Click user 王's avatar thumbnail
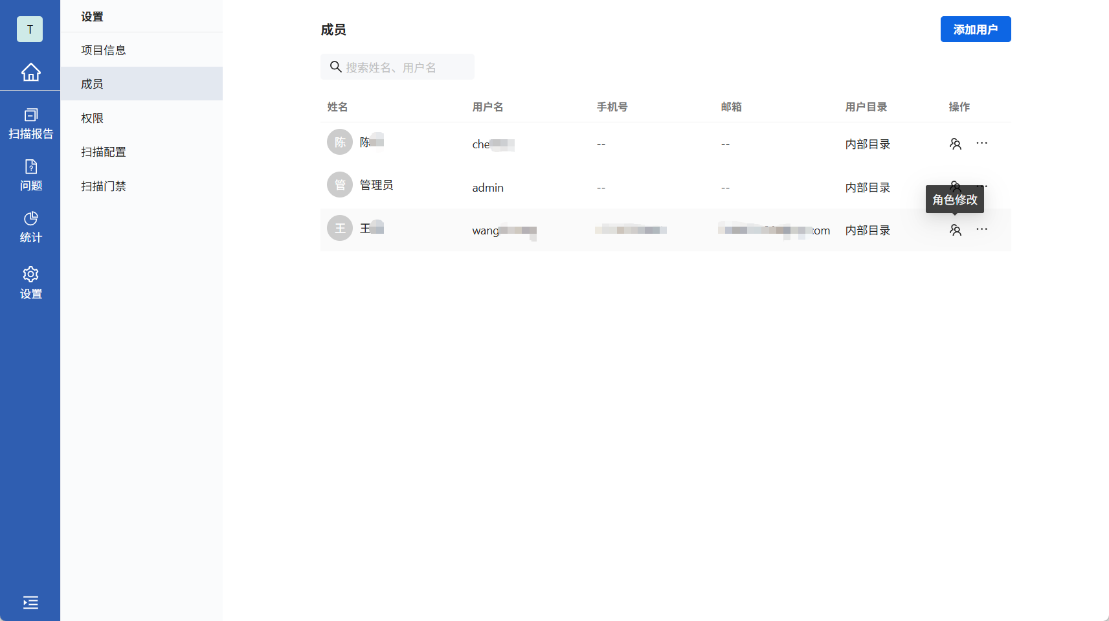The height and width of the screenshot is (621, 1109). [x=339, y=228]
